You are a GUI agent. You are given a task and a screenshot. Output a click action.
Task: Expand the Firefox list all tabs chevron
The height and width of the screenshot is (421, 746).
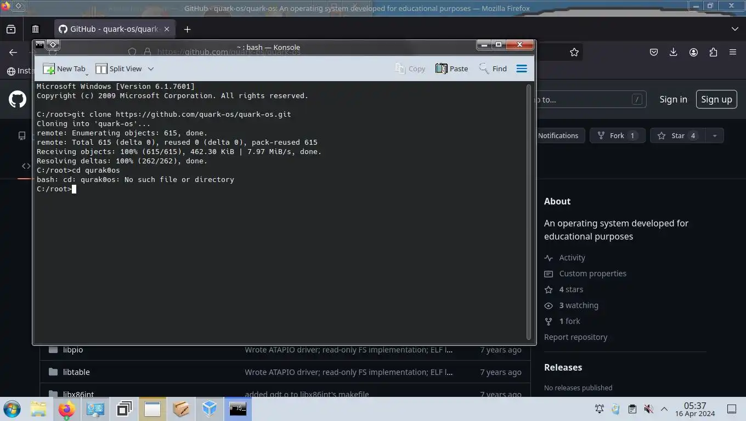pos(735,29)
